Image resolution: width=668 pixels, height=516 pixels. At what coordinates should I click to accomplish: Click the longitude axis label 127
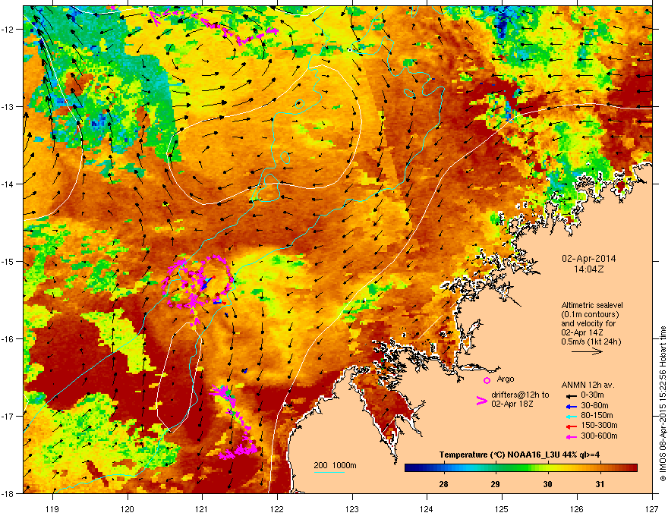652,508
